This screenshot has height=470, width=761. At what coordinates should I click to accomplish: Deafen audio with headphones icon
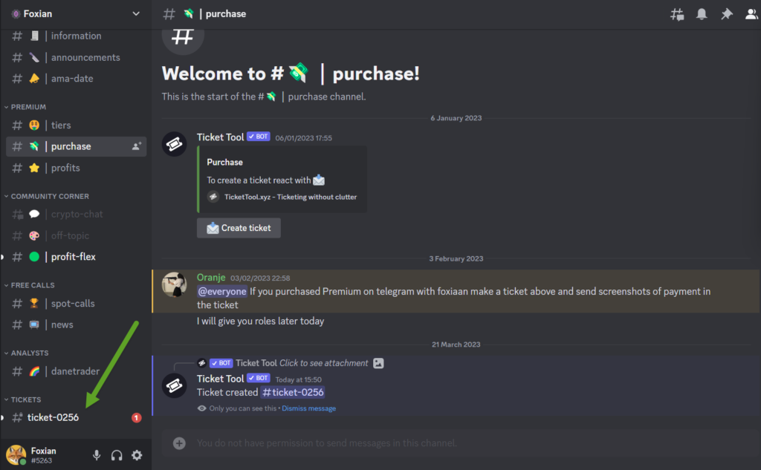[117, 455]
